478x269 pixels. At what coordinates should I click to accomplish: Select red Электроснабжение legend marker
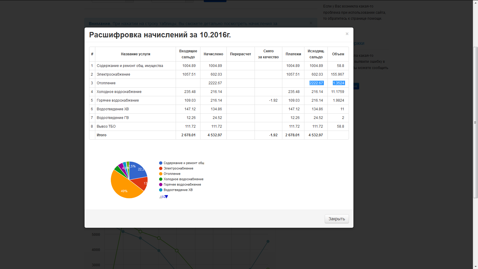point(161,169)
